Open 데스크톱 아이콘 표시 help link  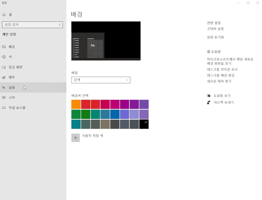pos(222,69)
